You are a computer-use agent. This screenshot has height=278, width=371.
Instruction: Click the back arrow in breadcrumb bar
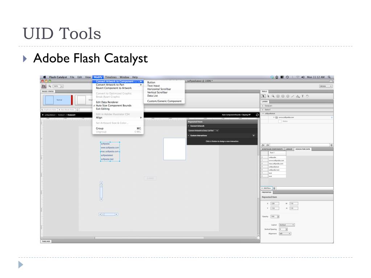tap(43, 115)
